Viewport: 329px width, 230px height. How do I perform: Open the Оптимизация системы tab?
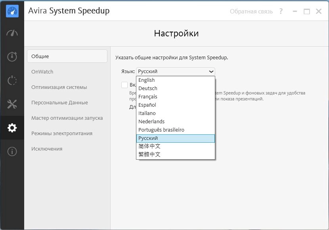pos(59,87)
